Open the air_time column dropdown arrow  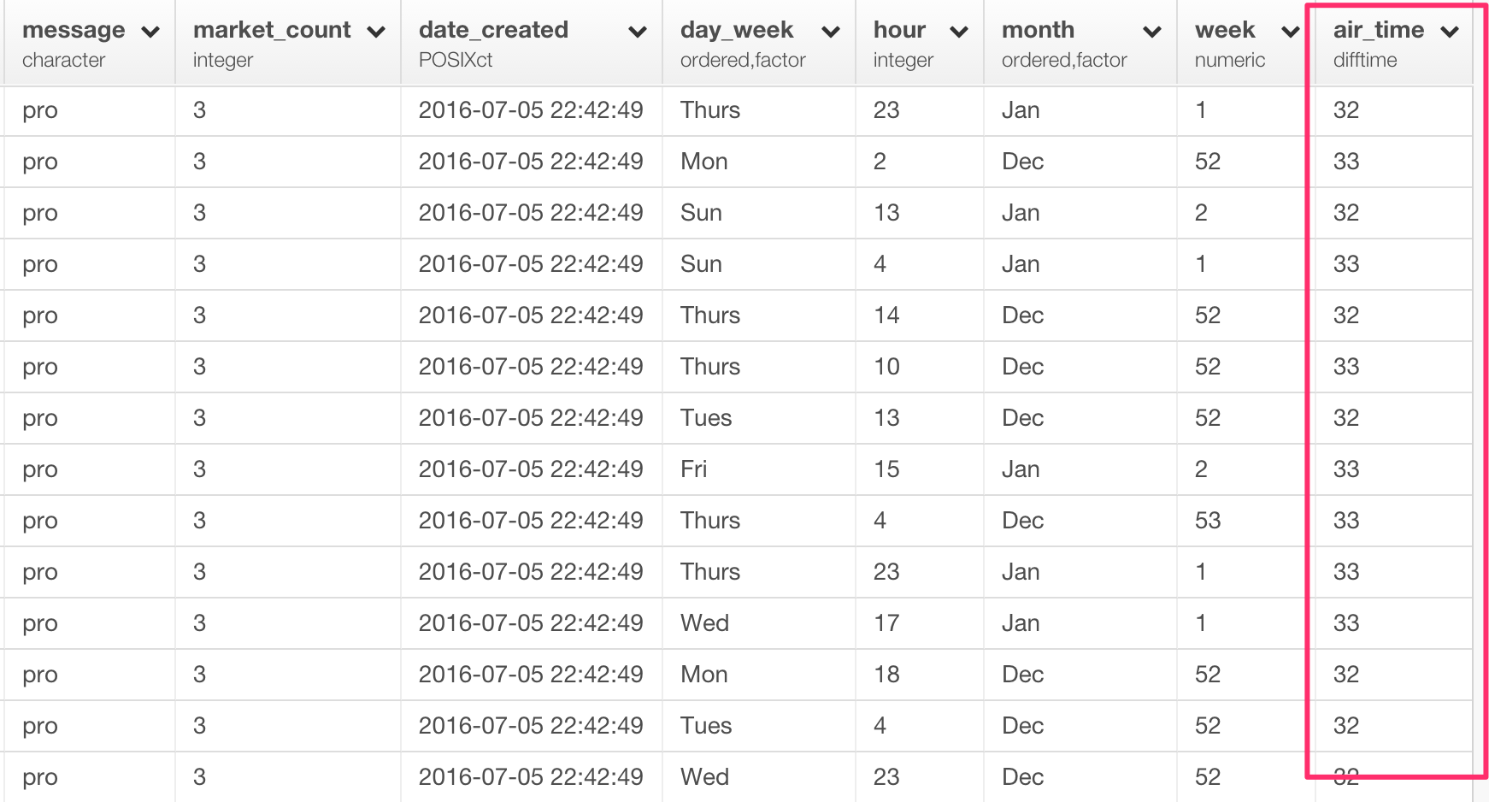coord(1449,32)
